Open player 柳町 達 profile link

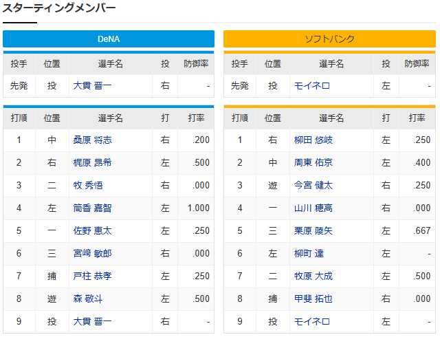[309, 254]
